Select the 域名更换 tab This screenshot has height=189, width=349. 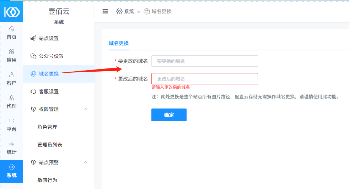119,43
